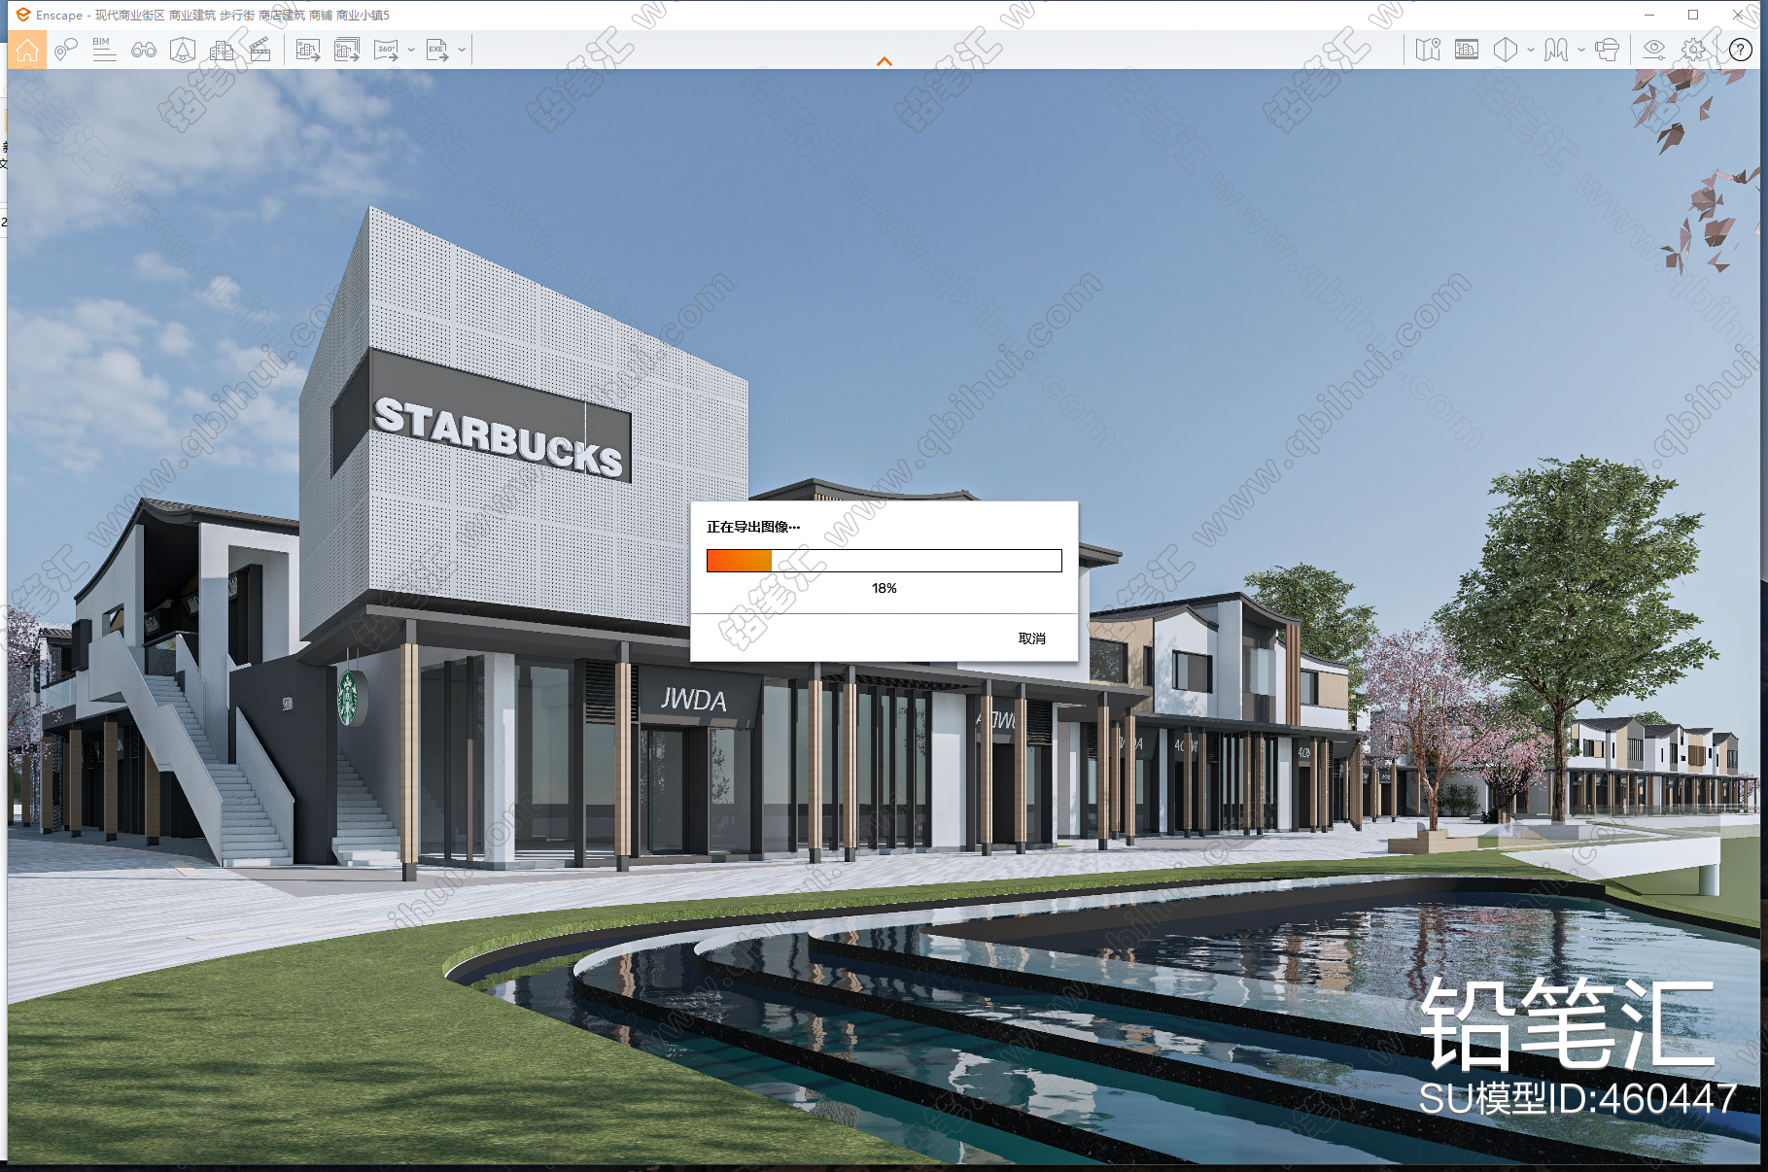The image size is (1768, 1172).
Task: Open the asset library tree icon
Action: click(183, 50)
